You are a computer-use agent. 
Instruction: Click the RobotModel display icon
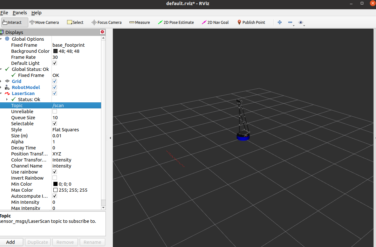coord(7,87)
